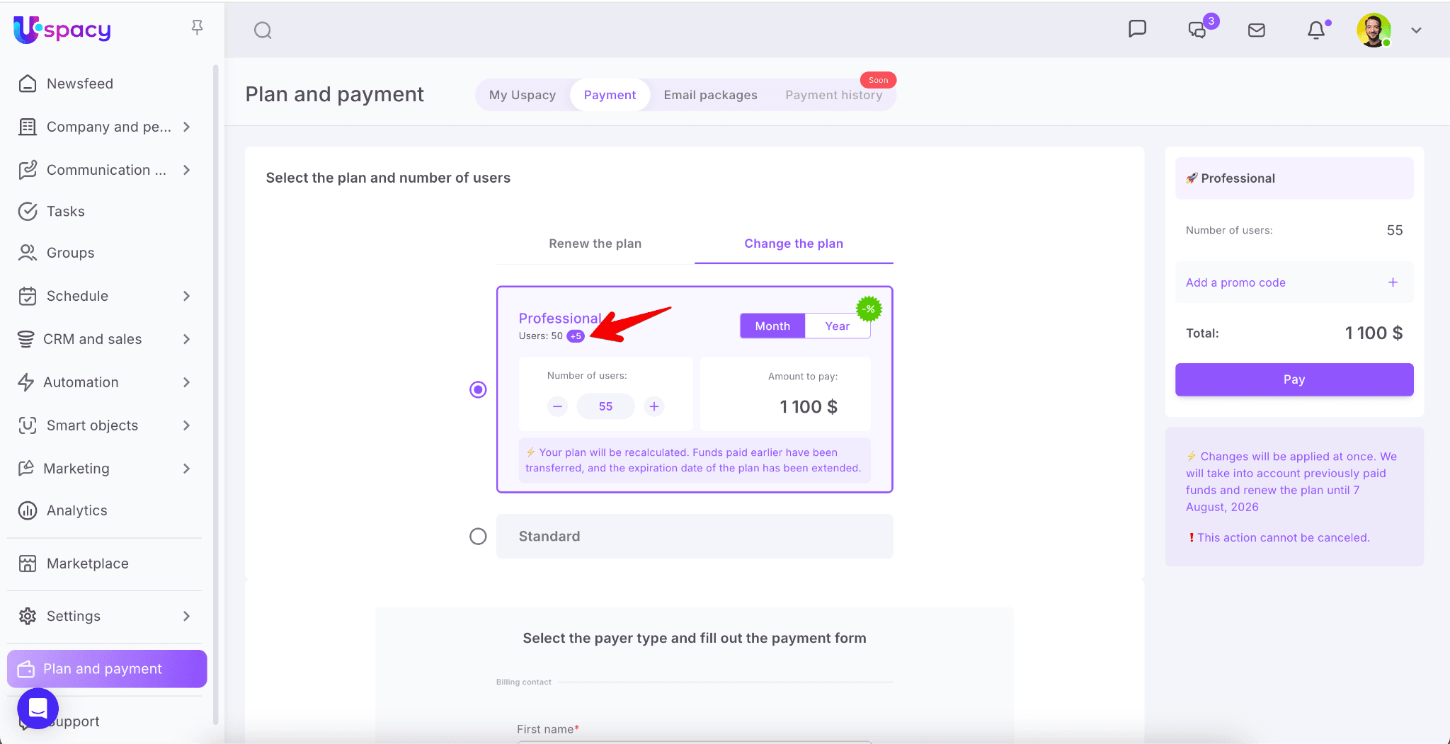
Task: Expand the CRM and sales menu
Action: [186, 339]
